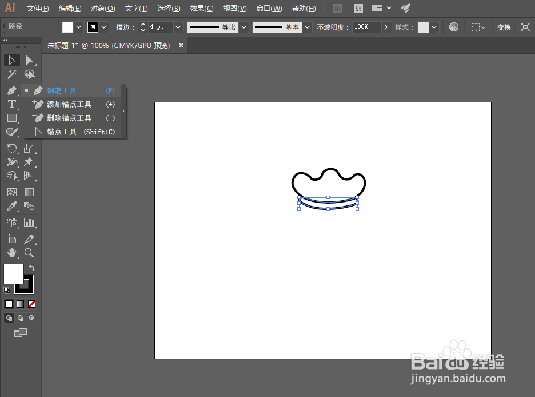This screenshot has width=535, height=397.
Task: Set paint mode to None
Action: coord(32,304)
